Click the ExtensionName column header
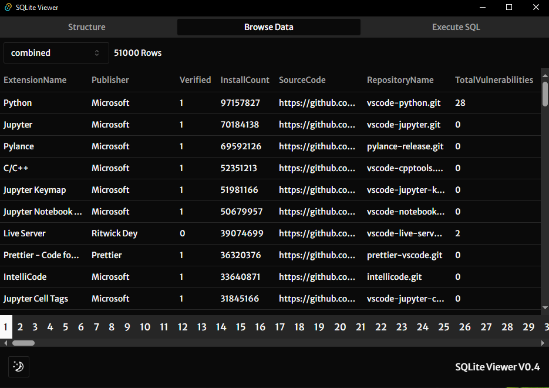Image resolution: width=549 pixels, height=388 pixels. [35, 80]
